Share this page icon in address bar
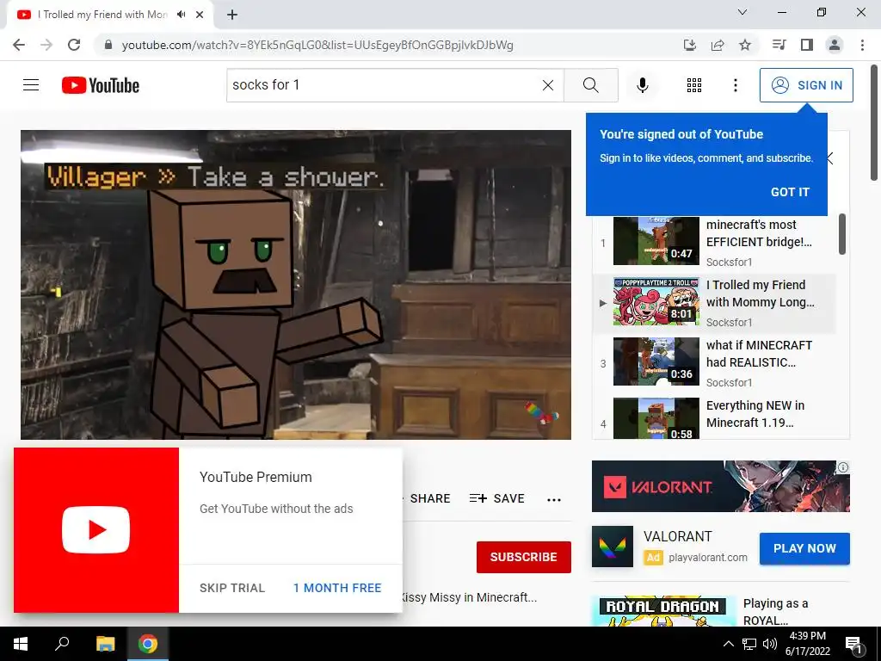This screenshot has width=881, height=661. pos(718,45)
